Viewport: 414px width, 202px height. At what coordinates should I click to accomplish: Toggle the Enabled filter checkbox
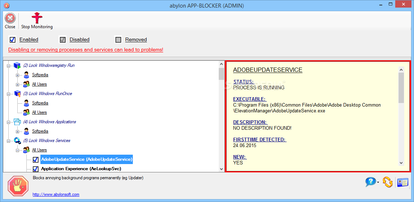pos(12,40)
